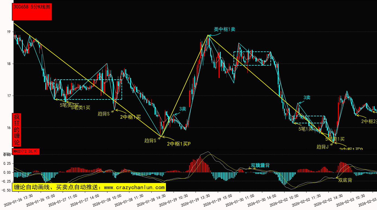
Task: Click the 类中枢1卖 sell signal annotation
Action: tap(224, 29)
